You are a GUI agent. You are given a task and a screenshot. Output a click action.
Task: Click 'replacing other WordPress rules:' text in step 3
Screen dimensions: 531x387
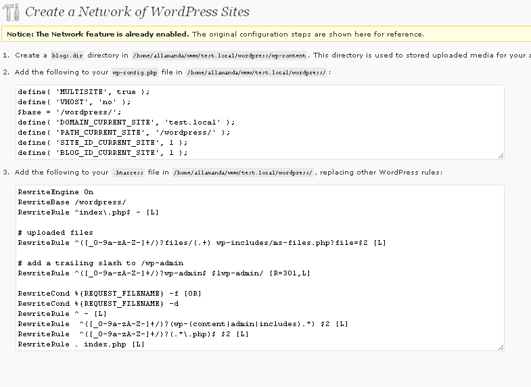pyautogui.click(x=381, y=173)
